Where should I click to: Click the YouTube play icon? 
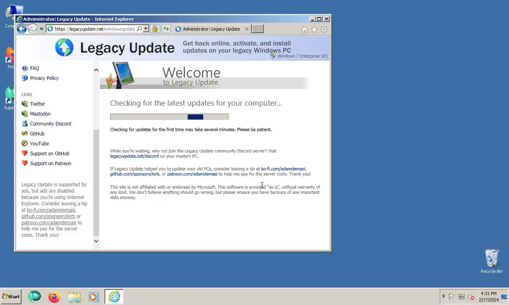click(x=25, y=143)
